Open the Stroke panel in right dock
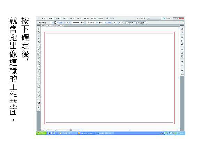Image resolution: width=209 pixels, height=148 pixels. point(182,50)
